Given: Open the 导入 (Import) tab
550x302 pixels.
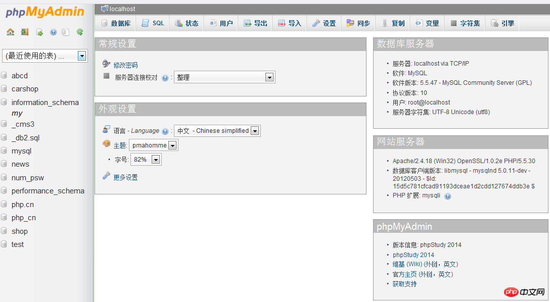Looking at the screenshot, I should (x=289, y=23).
